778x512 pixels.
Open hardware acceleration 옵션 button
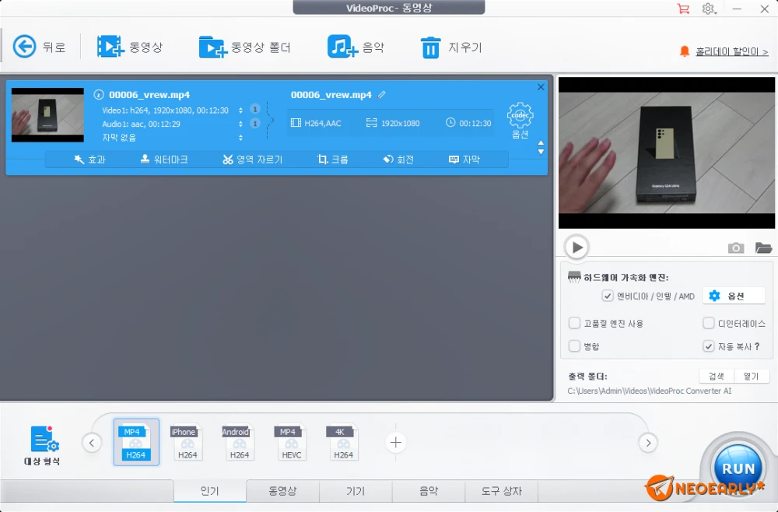pos(734,296)
